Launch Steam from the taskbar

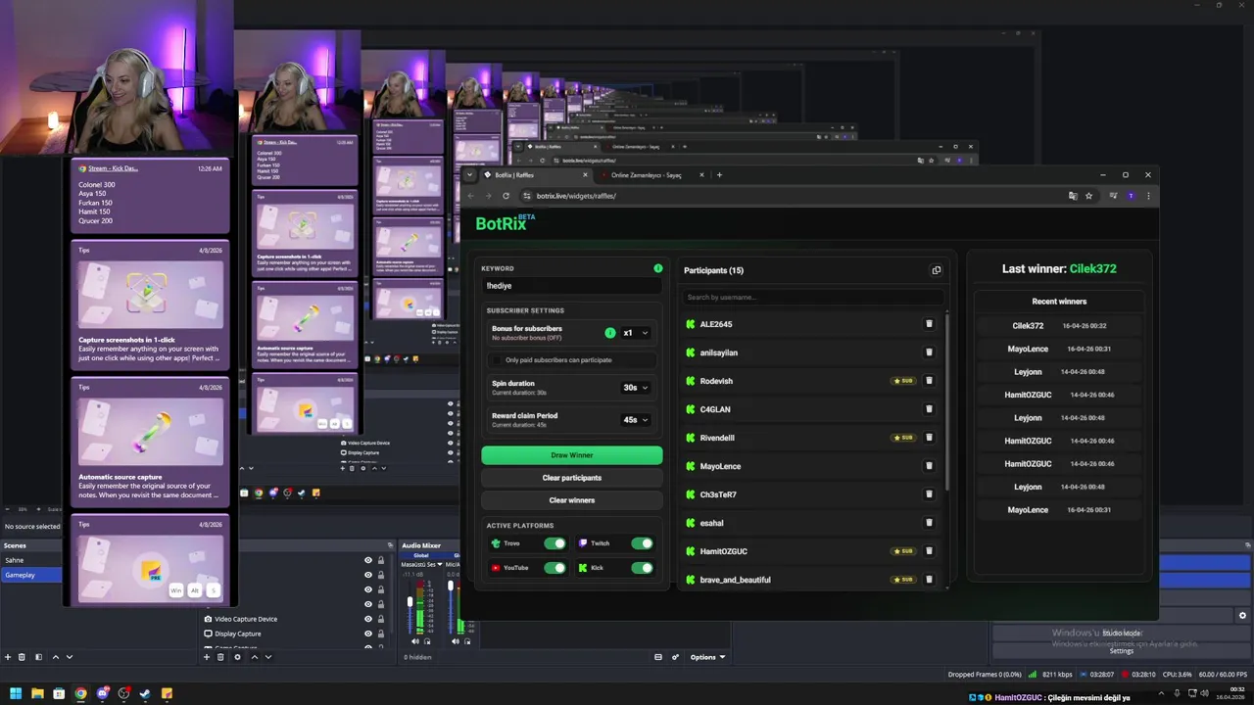[145, 693]
